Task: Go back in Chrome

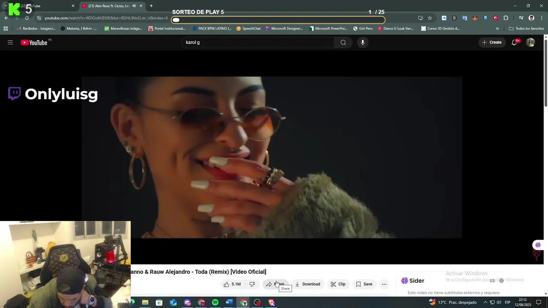Action: 6,18
